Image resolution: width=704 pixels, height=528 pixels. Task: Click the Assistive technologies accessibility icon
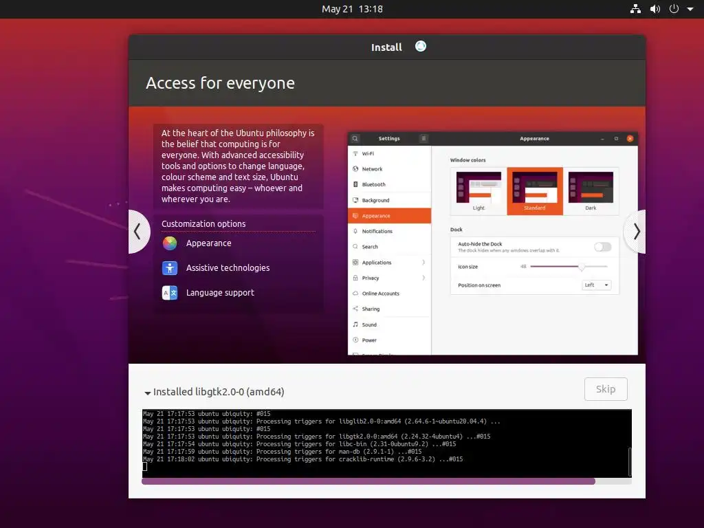[170, 268]
